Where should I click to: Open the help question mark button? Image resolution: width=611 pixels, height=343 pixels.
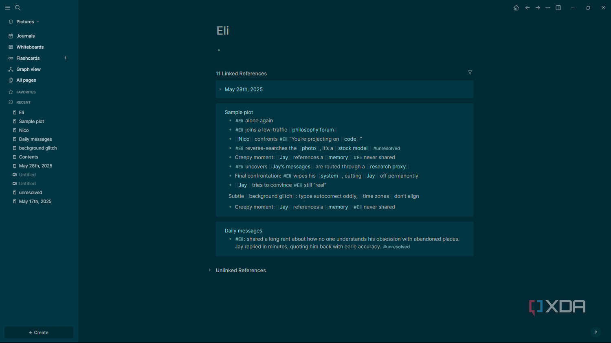(x=596, y=332)
